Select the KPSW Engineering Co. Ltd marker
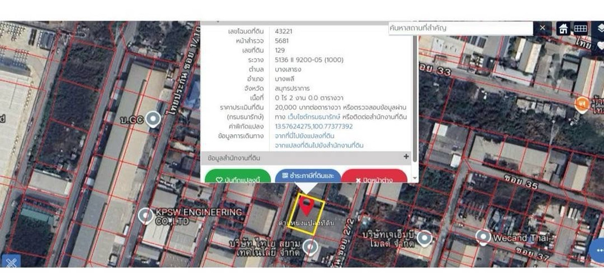The image size is (604, 277). (146, 216)
